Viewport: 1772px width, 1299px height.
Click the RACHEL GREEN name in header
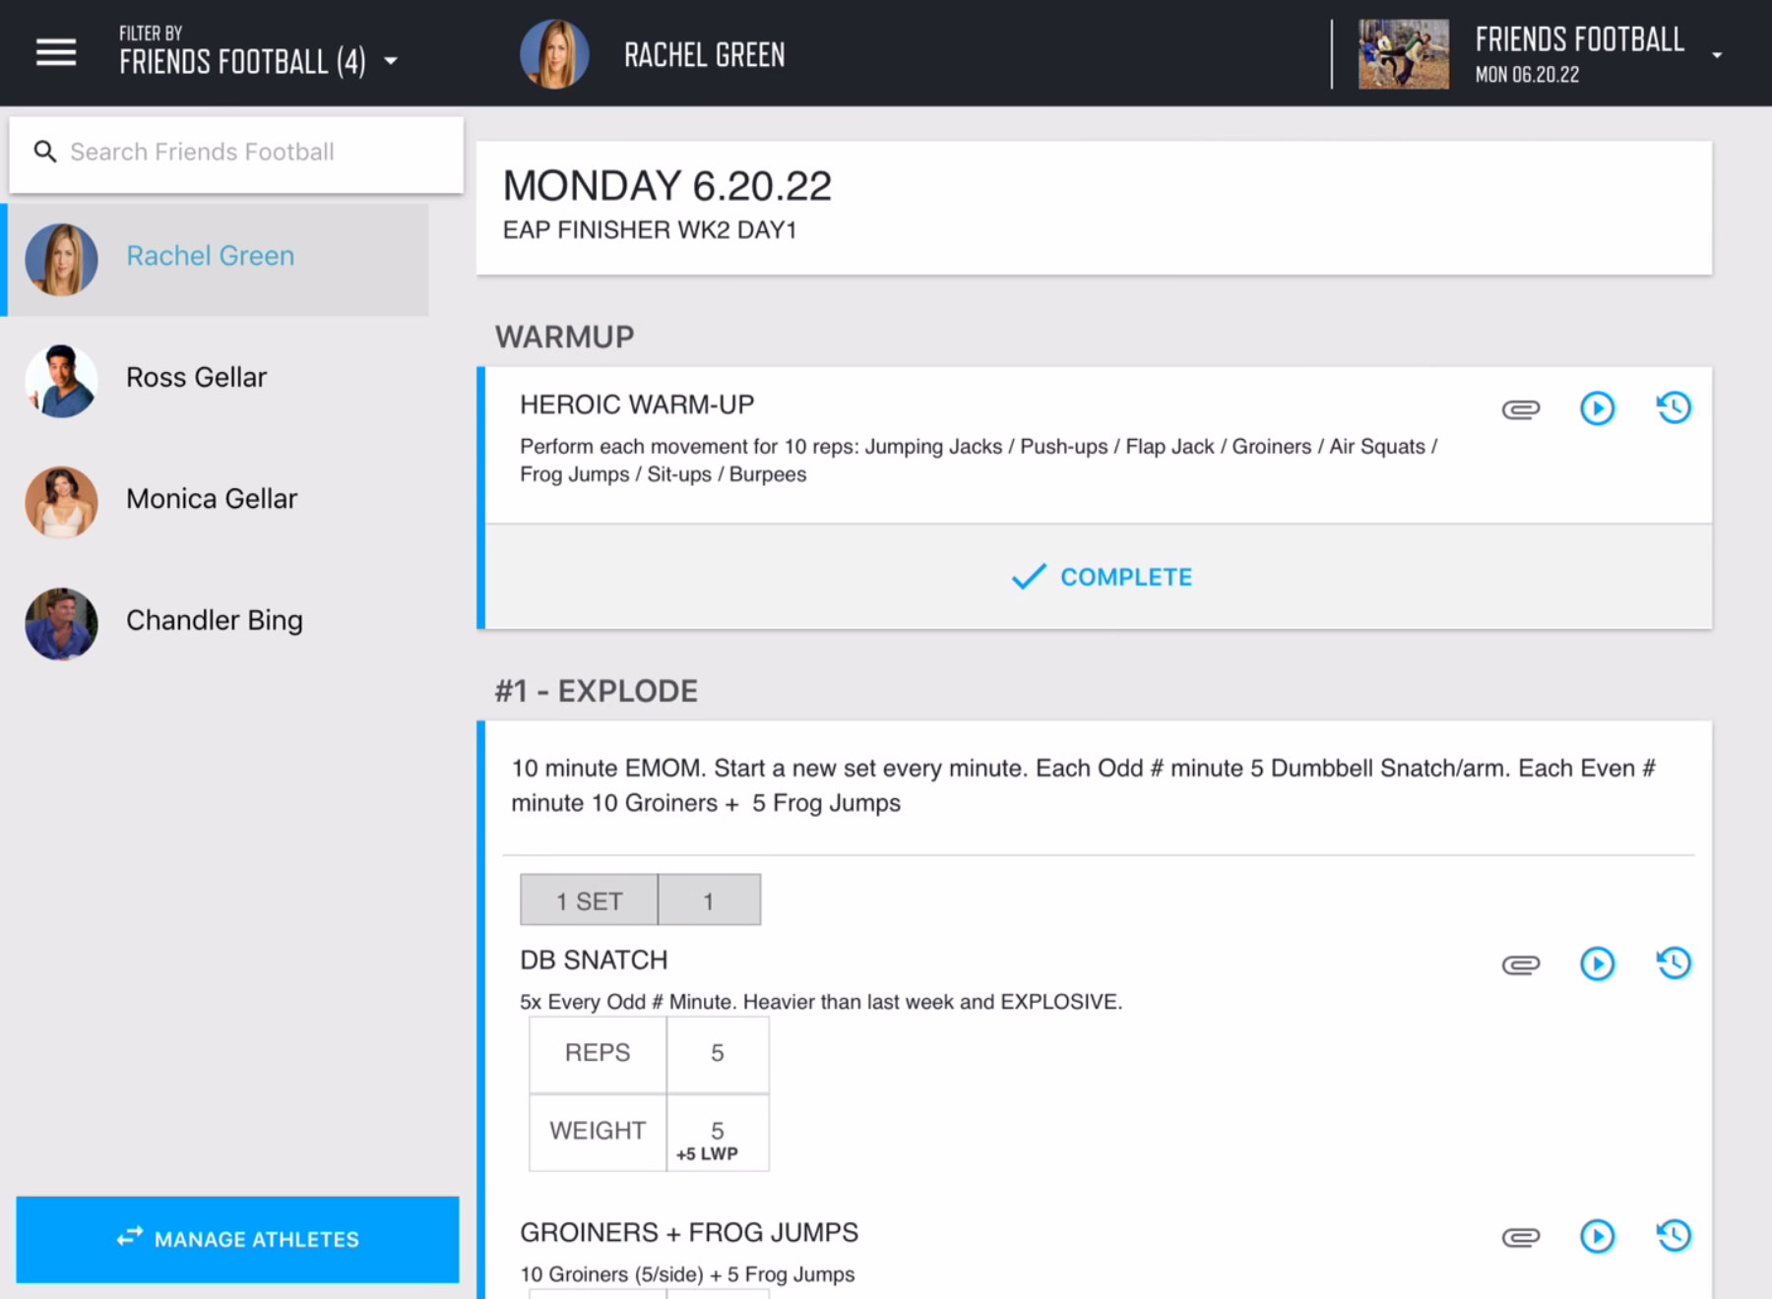click(x=705, y=55)
